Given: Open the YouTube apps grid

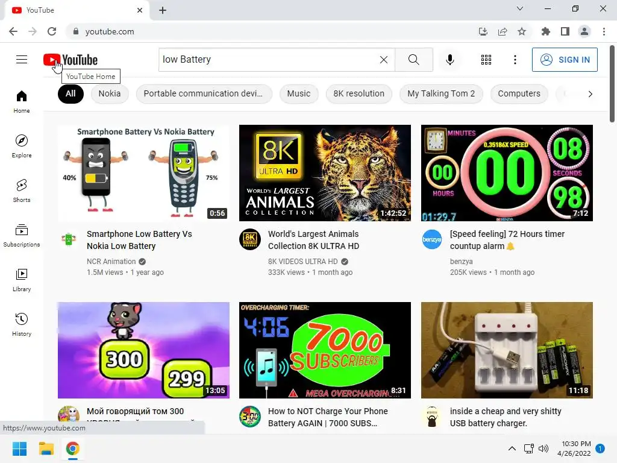Looking at the screenshot, I should click(486, 60).
